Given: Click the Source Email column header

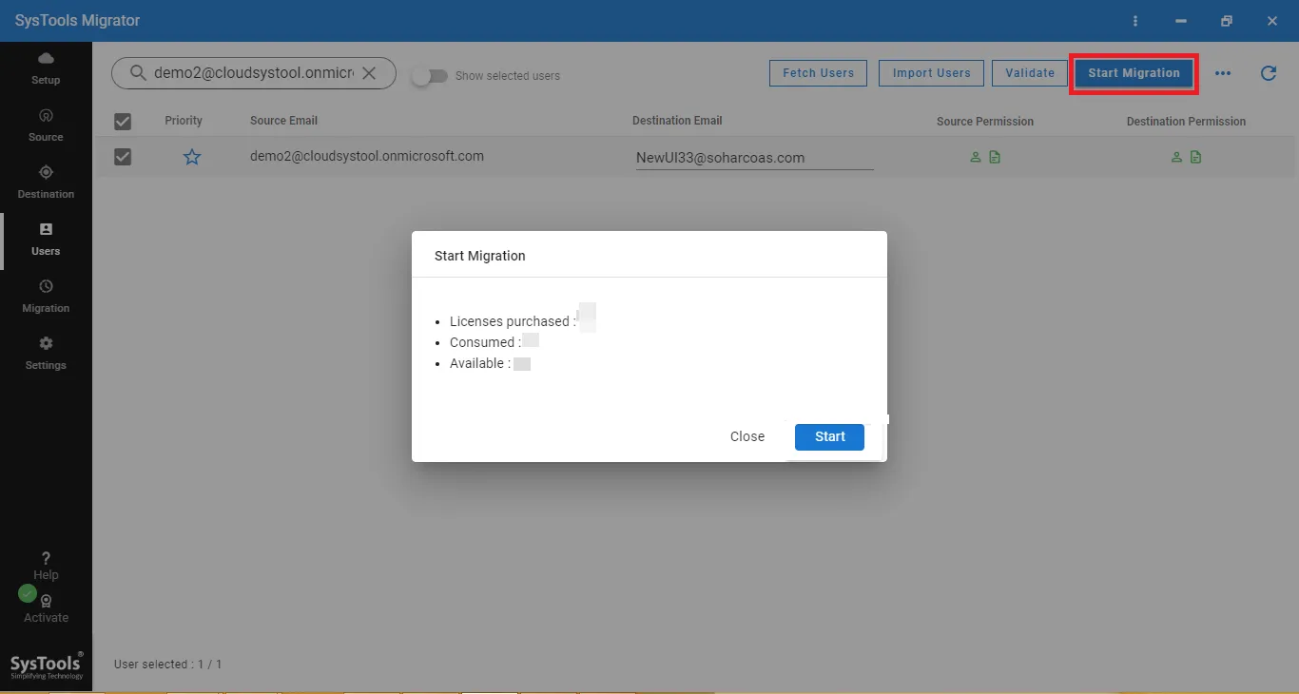Looking at the screenshot, I should (283, 121).
